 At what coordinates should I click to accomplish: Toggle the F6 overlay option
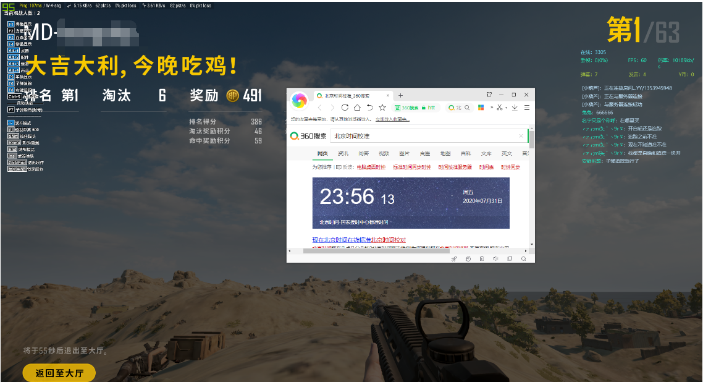(x=11, y=83)
